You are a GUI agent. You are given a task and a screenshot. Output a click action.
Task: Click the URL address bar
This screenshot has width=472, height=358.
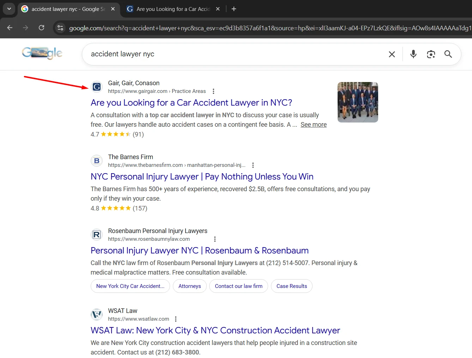pyautogui.click(x=270, y=28)
